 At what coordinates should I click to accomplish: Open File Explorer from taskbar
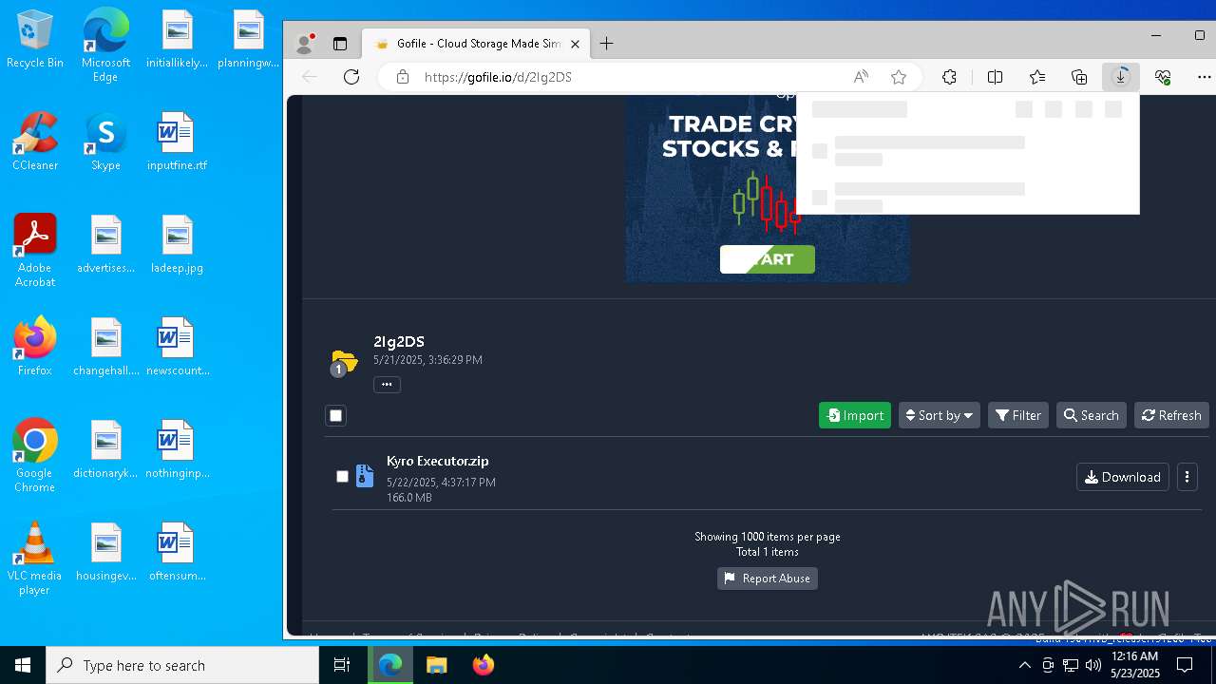[436, 665]
